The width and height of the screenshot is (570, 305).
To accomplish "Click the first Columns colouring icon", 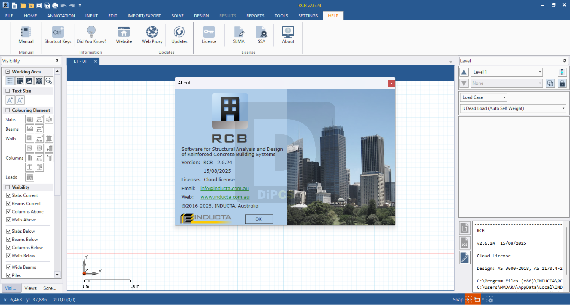I will click(x=30, y=158).
